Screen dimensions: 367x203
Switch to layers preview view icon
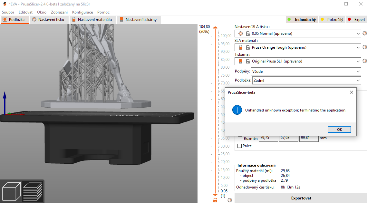pyautogui.click(x=33, y=191)
